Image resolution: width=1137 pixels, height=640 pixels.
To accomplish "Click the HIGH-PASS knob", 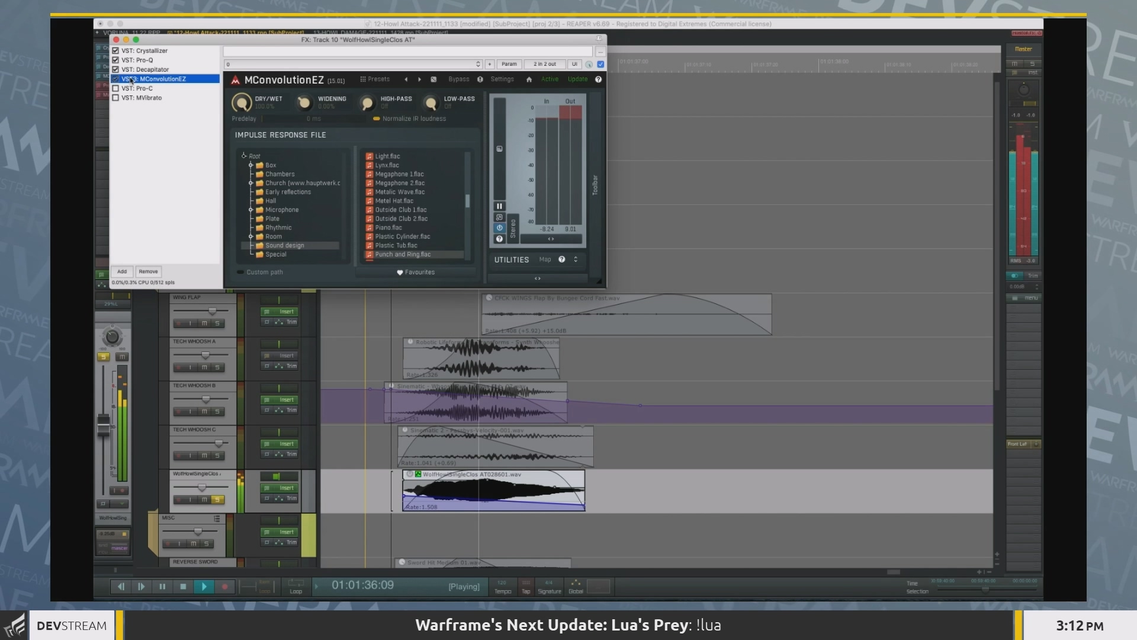I will (367, 103).
